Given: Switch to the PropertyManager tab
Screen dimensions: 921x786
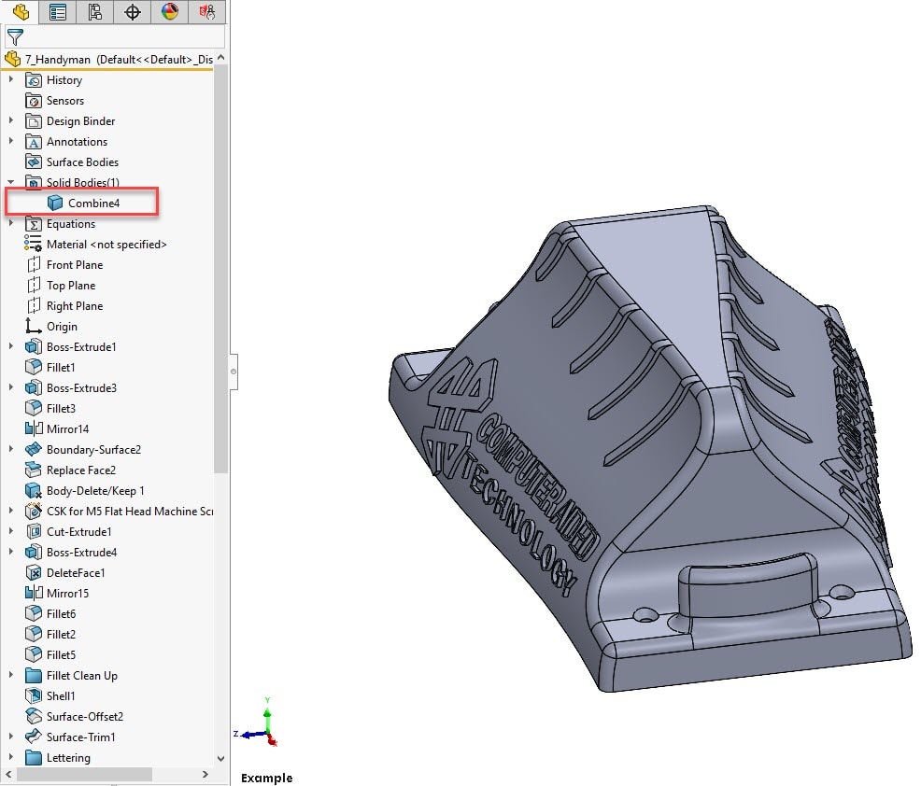Looking at the screenshot, I should tap(58, 12).
